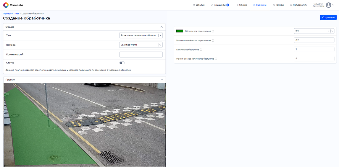This screenshot has height=167, width=339.
Task: Open the droi area dropdown arrow
Action: (x=332, y=31)
